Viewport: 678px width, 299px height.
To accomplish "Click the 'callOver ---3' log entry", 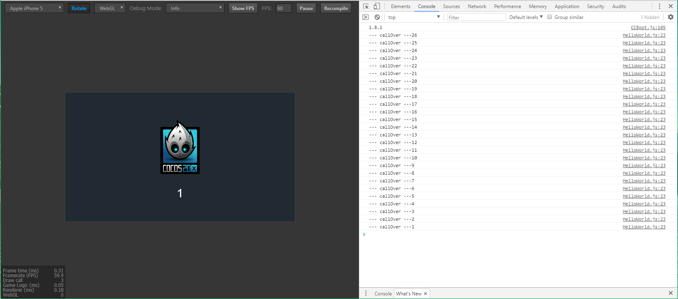I will coord(392,211).
